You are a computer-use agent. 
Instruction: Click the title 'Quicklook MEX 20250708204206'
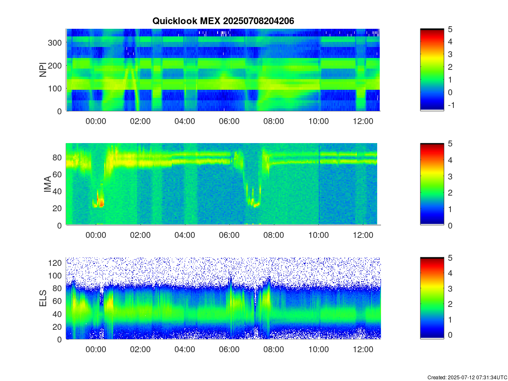[223, 21]
